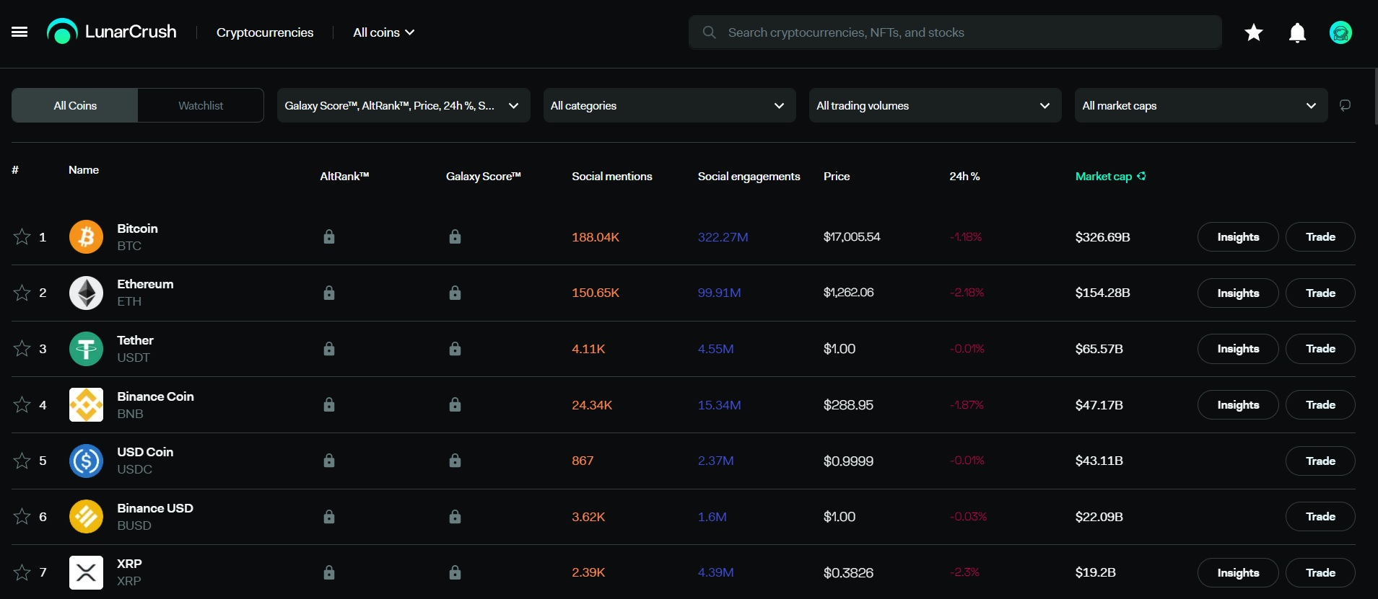Click Ethereum coin logo
Image resolution: width=1378 pixels, height=599 pixels.
click(x=86, y=293)
